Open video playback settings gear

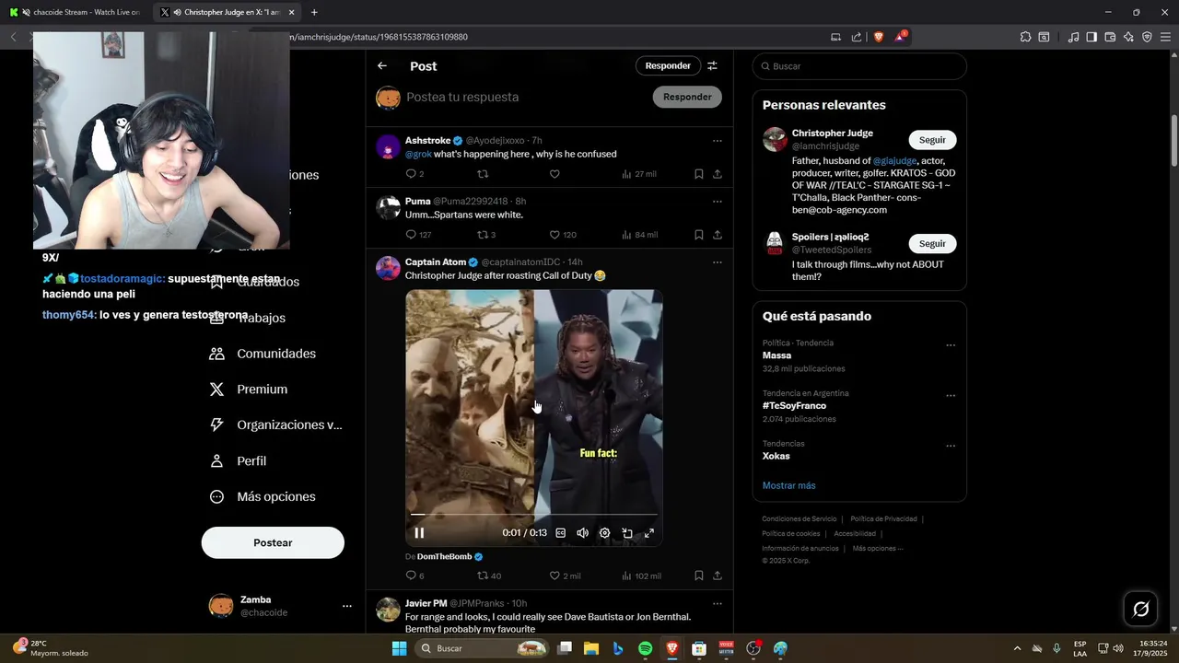(x=605, y=533)
